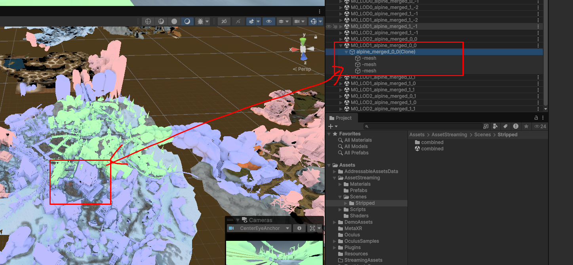Click AssetStreaming in the breadcrumb path
The height and width of the screenshot is (265, 573).
[449, 135]
